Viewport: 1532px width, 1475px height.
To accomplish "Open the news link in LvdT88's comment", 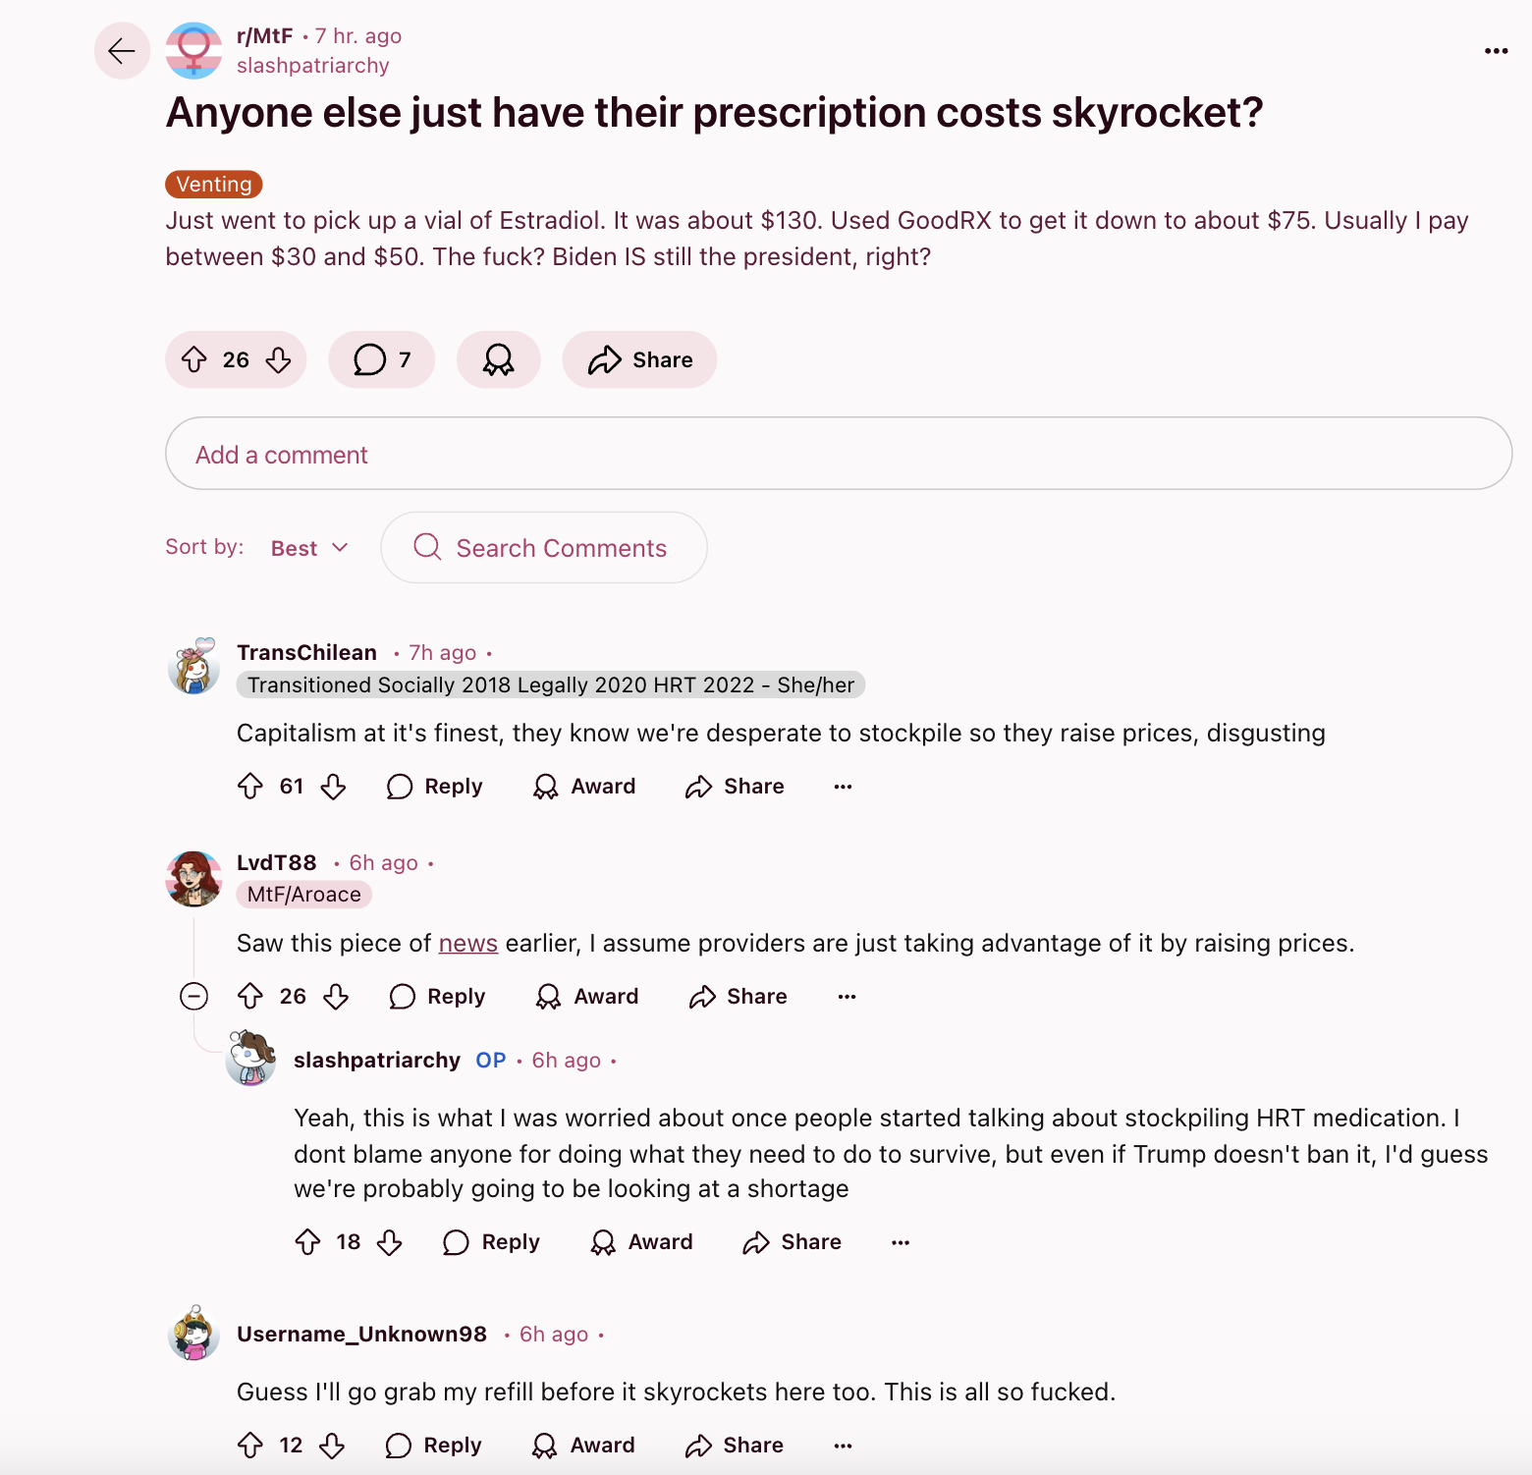I will pos(468,944).
